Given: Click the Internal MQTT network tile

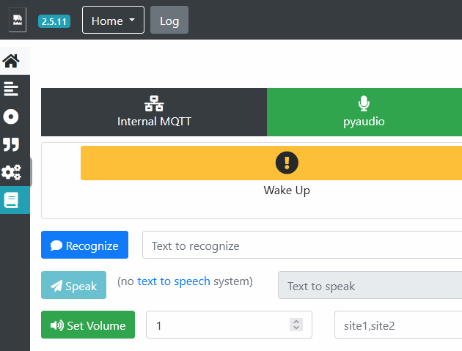Looking at the screenshot, I should pyautogui.click(x=154, y=112).
